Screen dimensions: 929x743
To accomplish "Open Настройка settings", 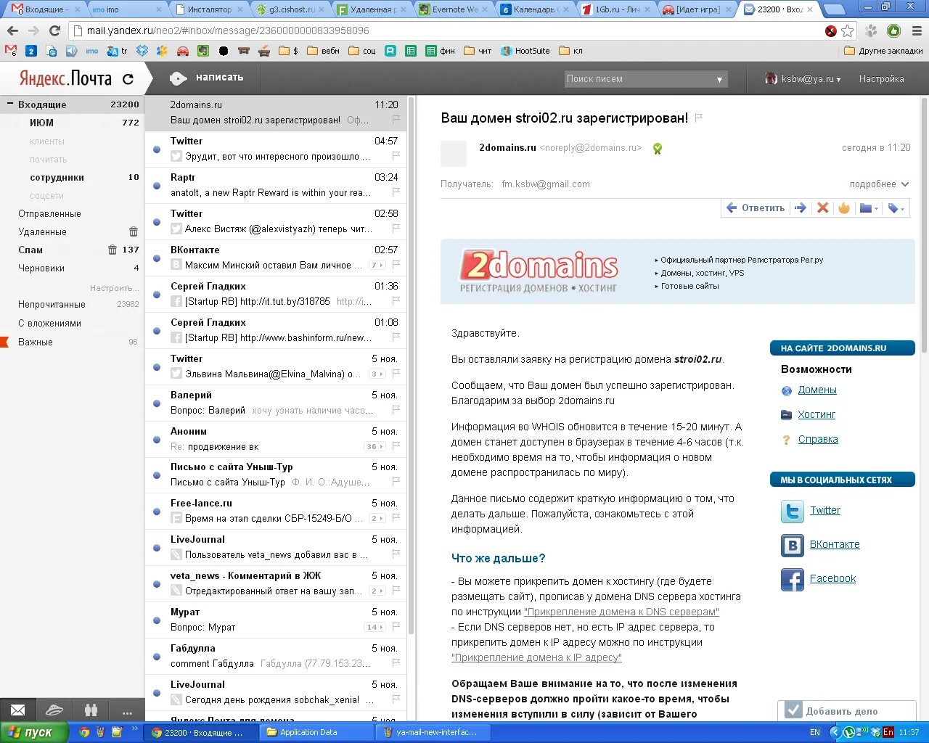I will click(x=881, y=79).
